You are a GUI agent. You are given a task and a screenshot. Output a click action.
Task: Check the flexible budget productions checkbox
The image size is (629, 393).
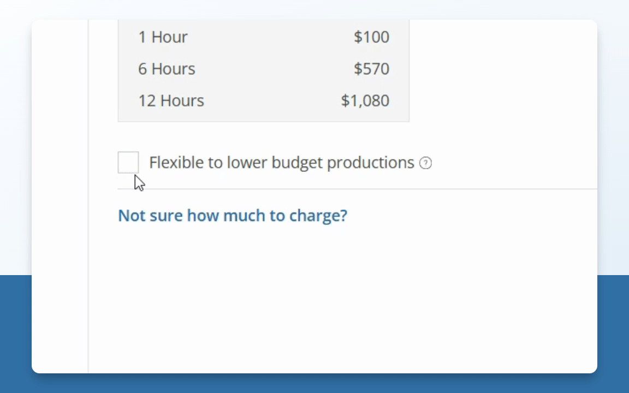pos(128,162)
